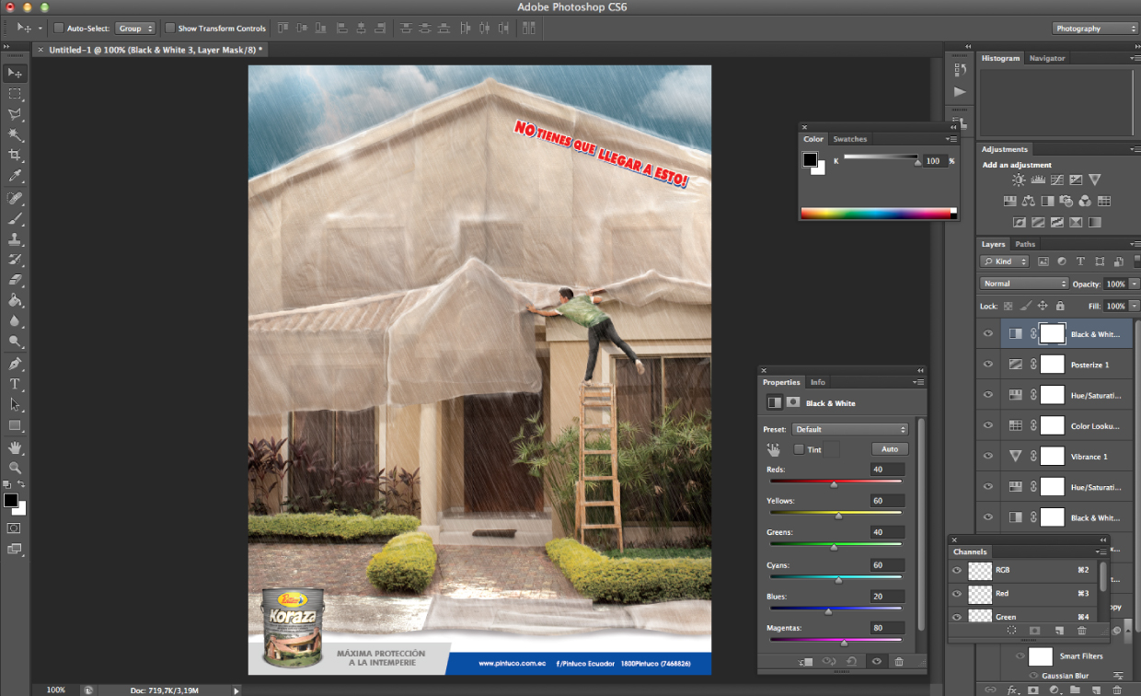Switch to the Swatches tab
The height and width of the screenshot is (696, 1141).
(849, 139)
